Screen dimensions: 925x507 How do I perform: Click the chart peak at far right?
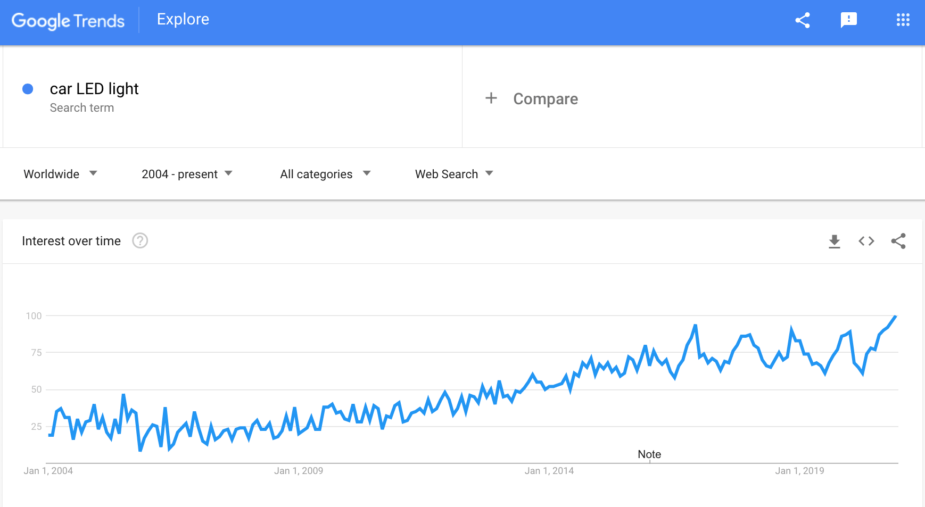(x=896, y=317)
